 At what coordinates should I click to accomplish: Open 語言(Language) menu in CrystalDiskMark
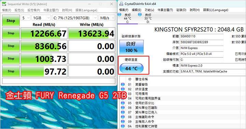tap(86, 10)
